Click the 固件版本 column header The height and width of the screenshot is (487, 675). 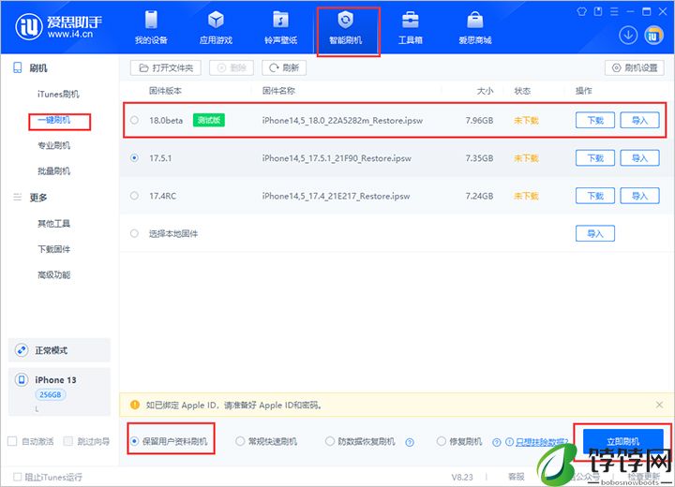pyautogui.click(x=165, y=91)
